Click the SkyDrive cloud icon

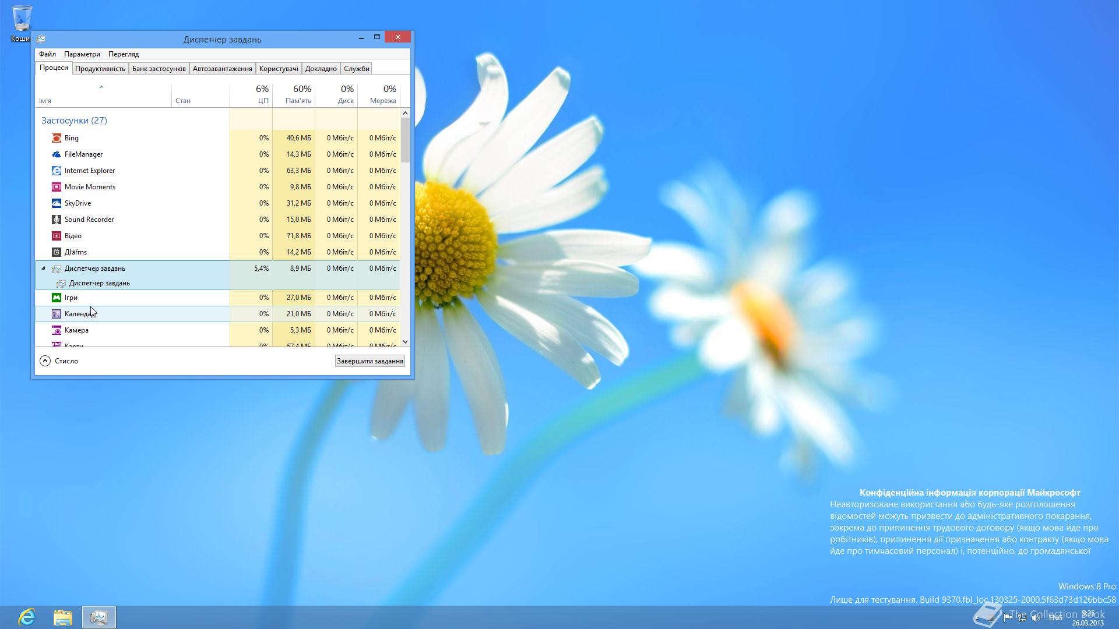coord(57,203)
